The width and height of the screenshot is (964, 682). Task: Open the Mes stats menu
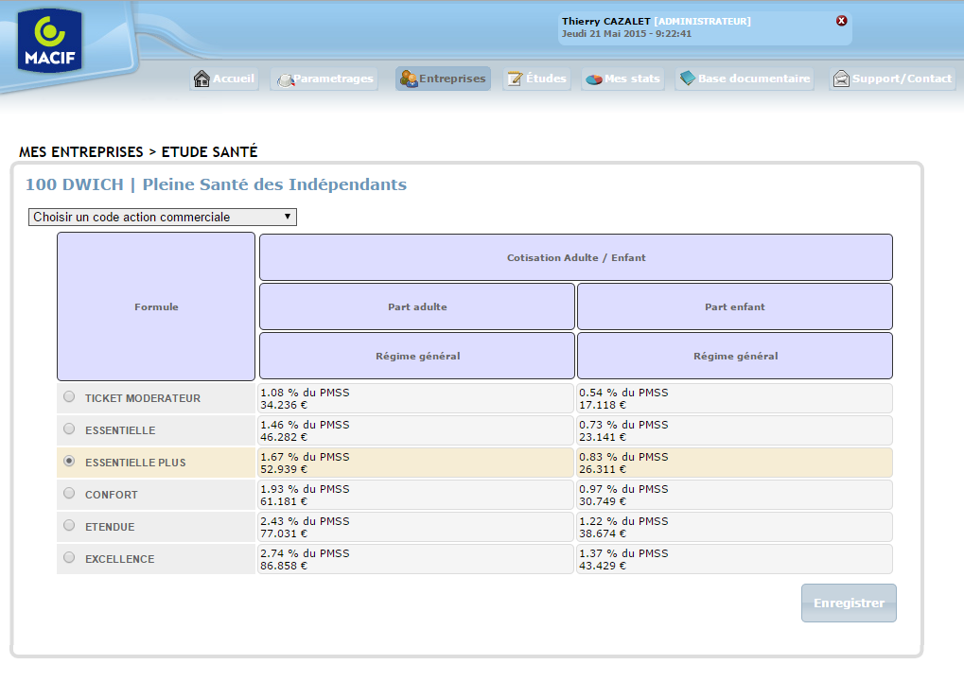pos(632,79)
